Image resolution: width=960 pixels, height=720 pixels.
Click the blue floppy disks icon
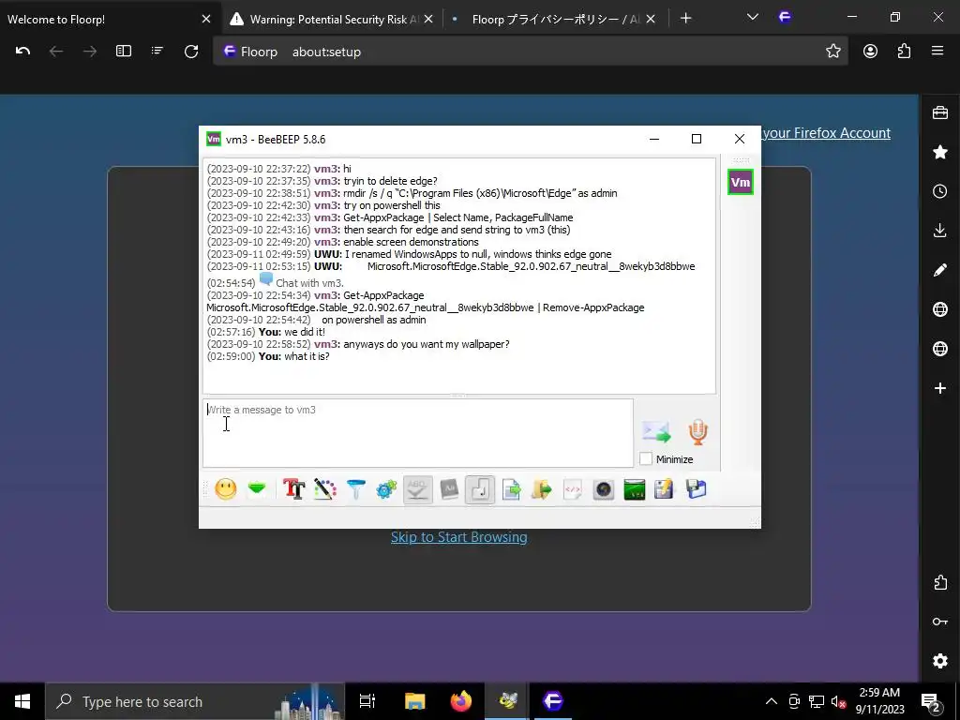coord(697,489)
